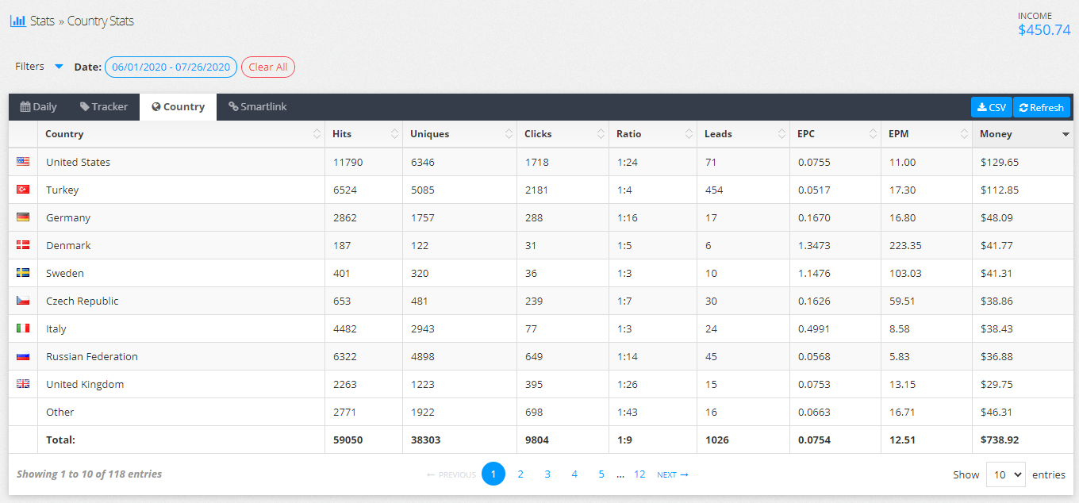Click the United Kingdom flag icon
This screenshot has height=503, width=1079.
pyautogui.click(x=23, y=384)
